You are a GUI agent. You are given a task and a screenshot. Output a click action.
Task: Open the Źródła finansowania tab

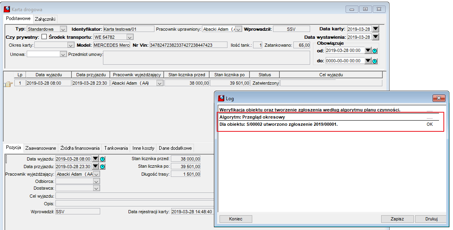(x=80, y=148)
